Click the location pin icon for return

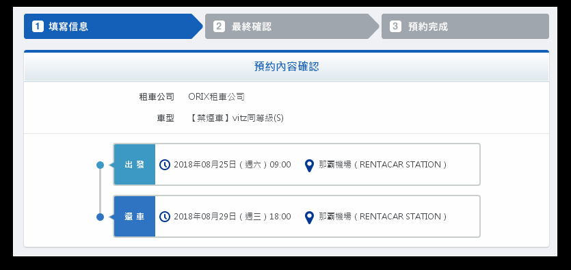point(309,217)
